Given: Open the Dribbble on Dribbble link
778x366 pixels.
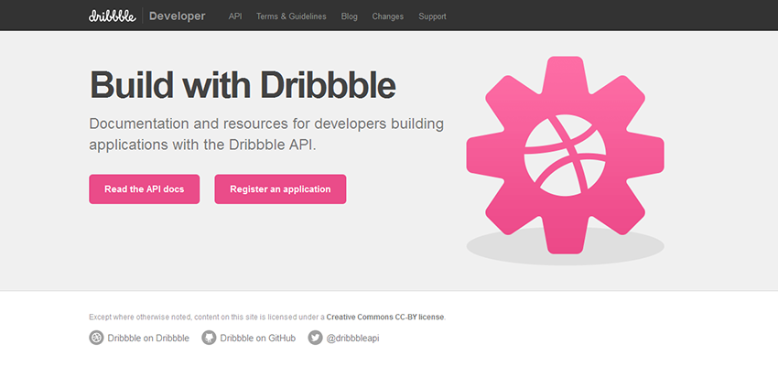Looking at the screenshot, I should [x=148, y=339].
